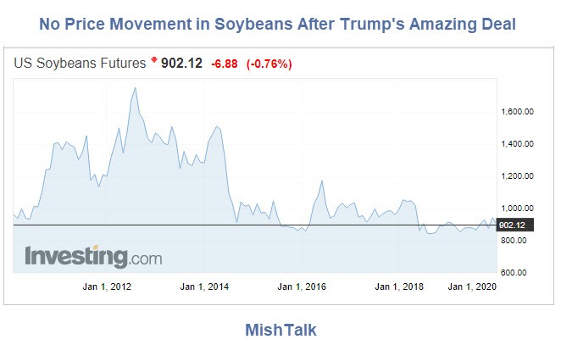
Task: Click the -6.88 price change value
Action: [x=225, y=62]
